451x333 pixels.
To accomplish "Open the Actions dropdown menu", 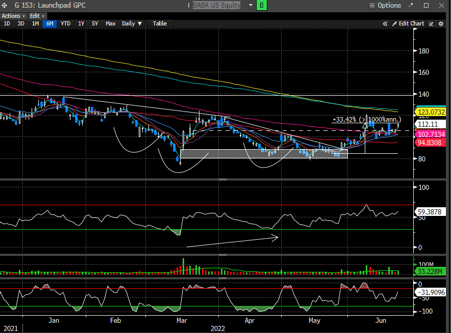I will click(x=13, y=16).
